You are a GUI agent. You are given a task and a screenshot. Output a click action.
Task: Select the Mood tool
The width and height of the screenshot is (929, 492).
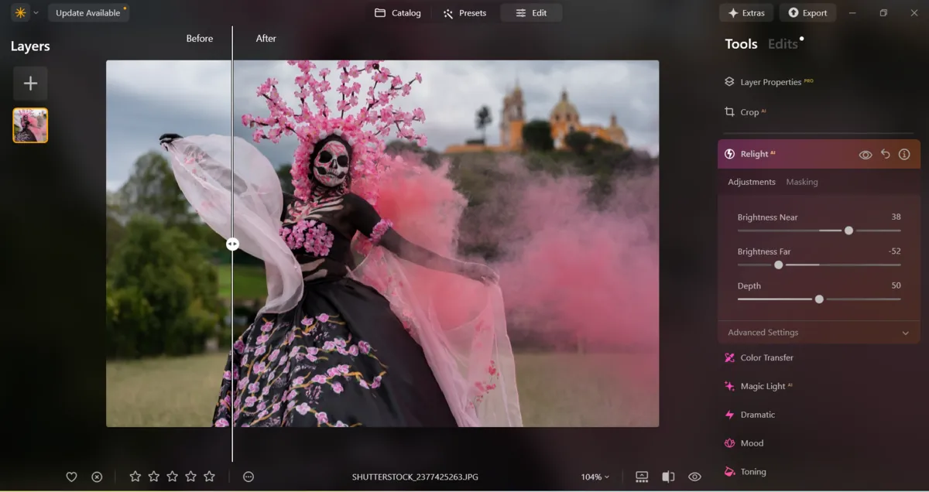752,442
